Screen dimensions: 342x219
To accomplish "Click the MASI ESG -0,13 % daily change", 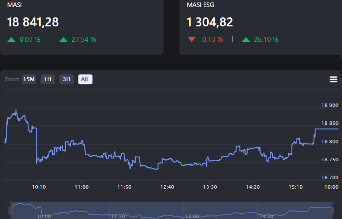I will [x=211, y=39].
